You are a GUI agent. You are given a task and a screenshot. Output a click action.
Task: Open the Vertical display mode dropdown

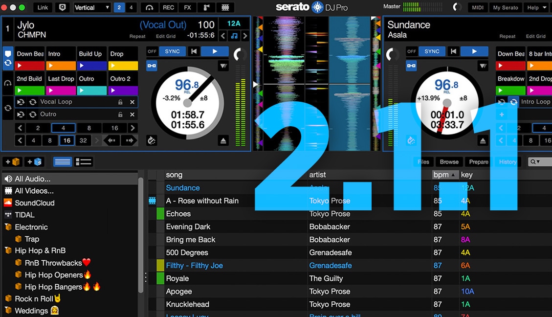coord(92,7)
